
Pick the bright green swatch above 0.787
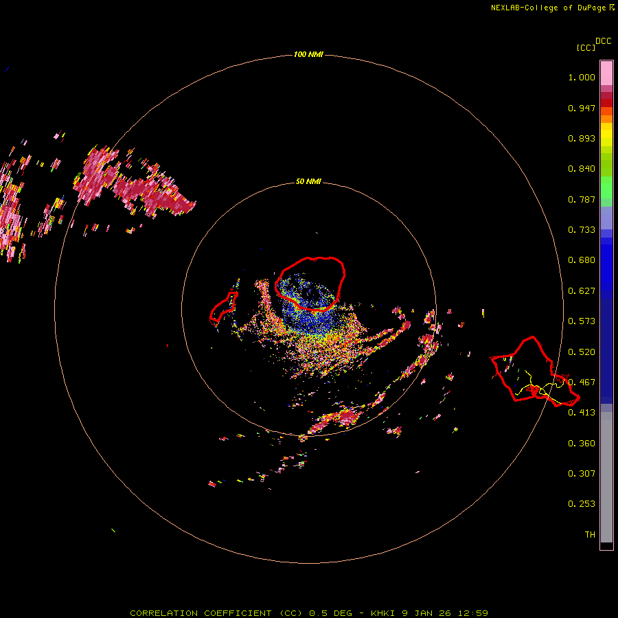[x=606, y=187]
